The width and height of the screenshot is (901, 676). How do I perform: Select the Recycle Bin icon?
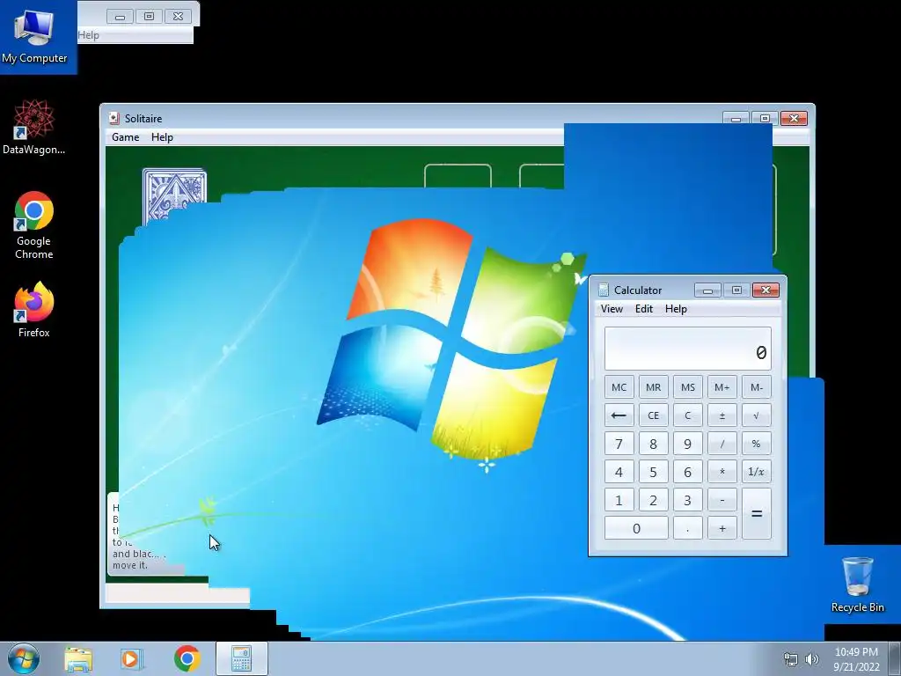[x=857, y=584]
